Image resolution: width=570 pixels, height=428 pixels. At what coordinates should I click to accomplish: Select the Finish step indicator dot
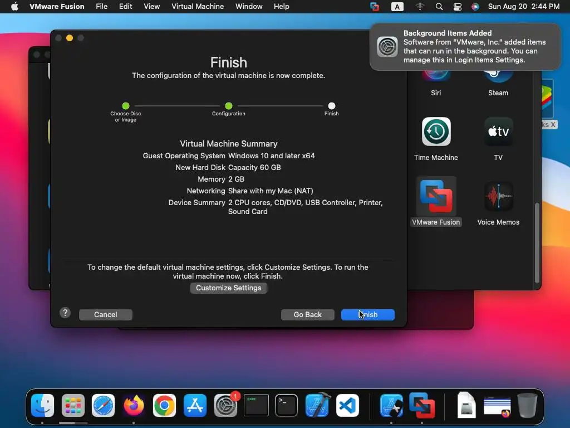click(332, 106)
